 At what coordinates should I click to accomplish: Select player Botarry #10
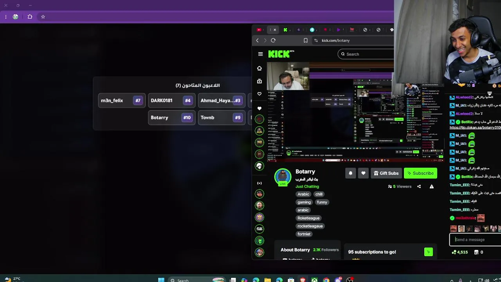coord(171,117)
